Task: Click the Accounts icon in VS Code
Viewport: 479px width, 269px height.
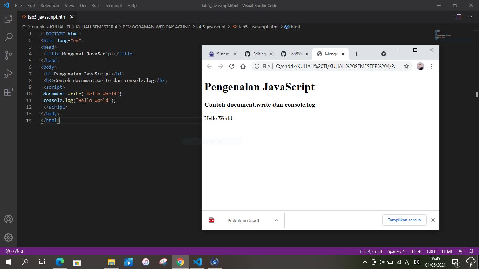Action: 8,219
